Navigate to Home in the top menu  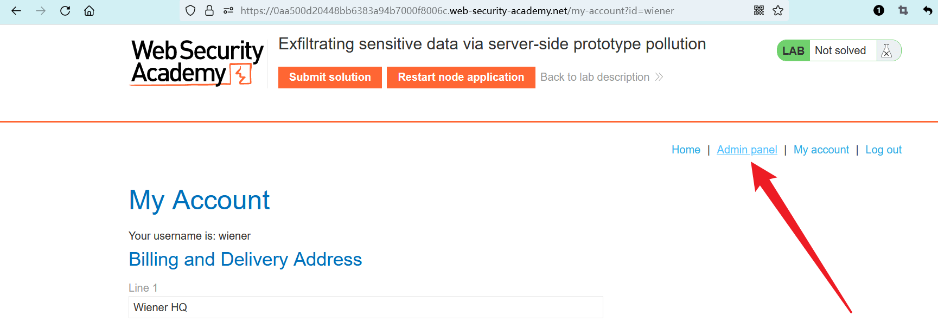click(x=686, y=150)
